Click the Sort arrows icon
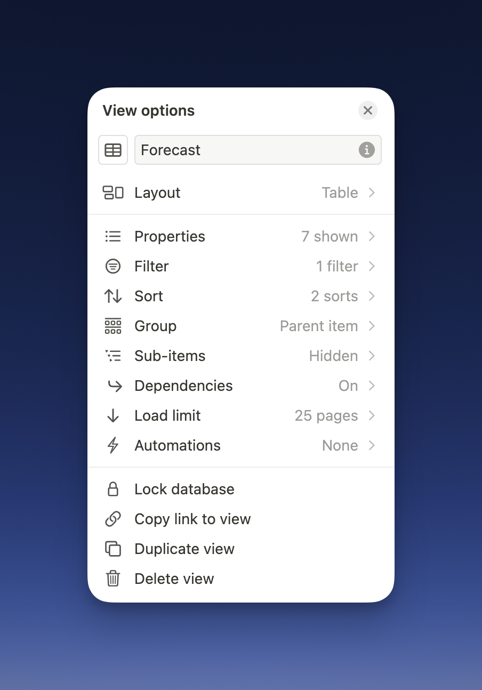482x690 pixels. coord(113,296)
